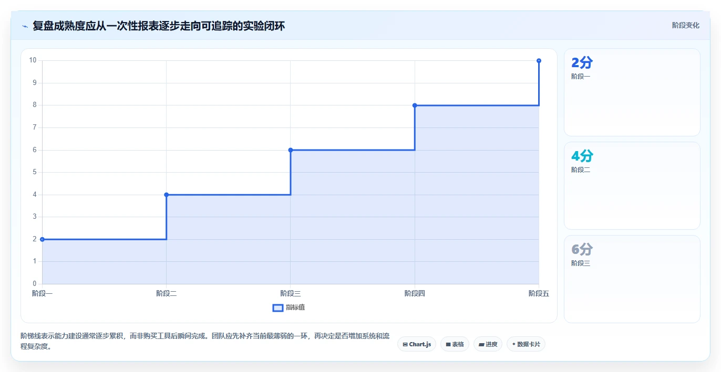The height and width of the screenshot is (372, 721).
Task: Click the 2分 value card
Action: [x=632, y=92]
